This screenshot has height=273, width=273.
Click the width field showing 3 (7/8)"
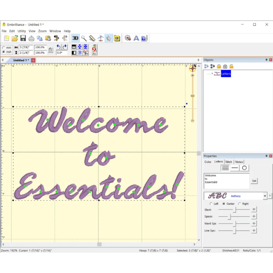coord(26,47)
